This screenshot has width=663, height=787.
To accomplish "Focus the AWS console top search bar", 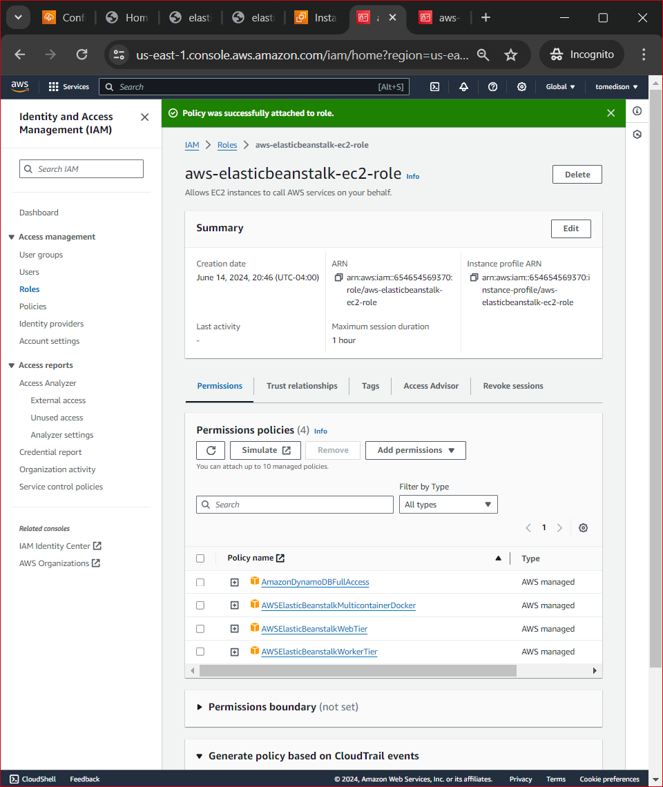I will point(254,87).
